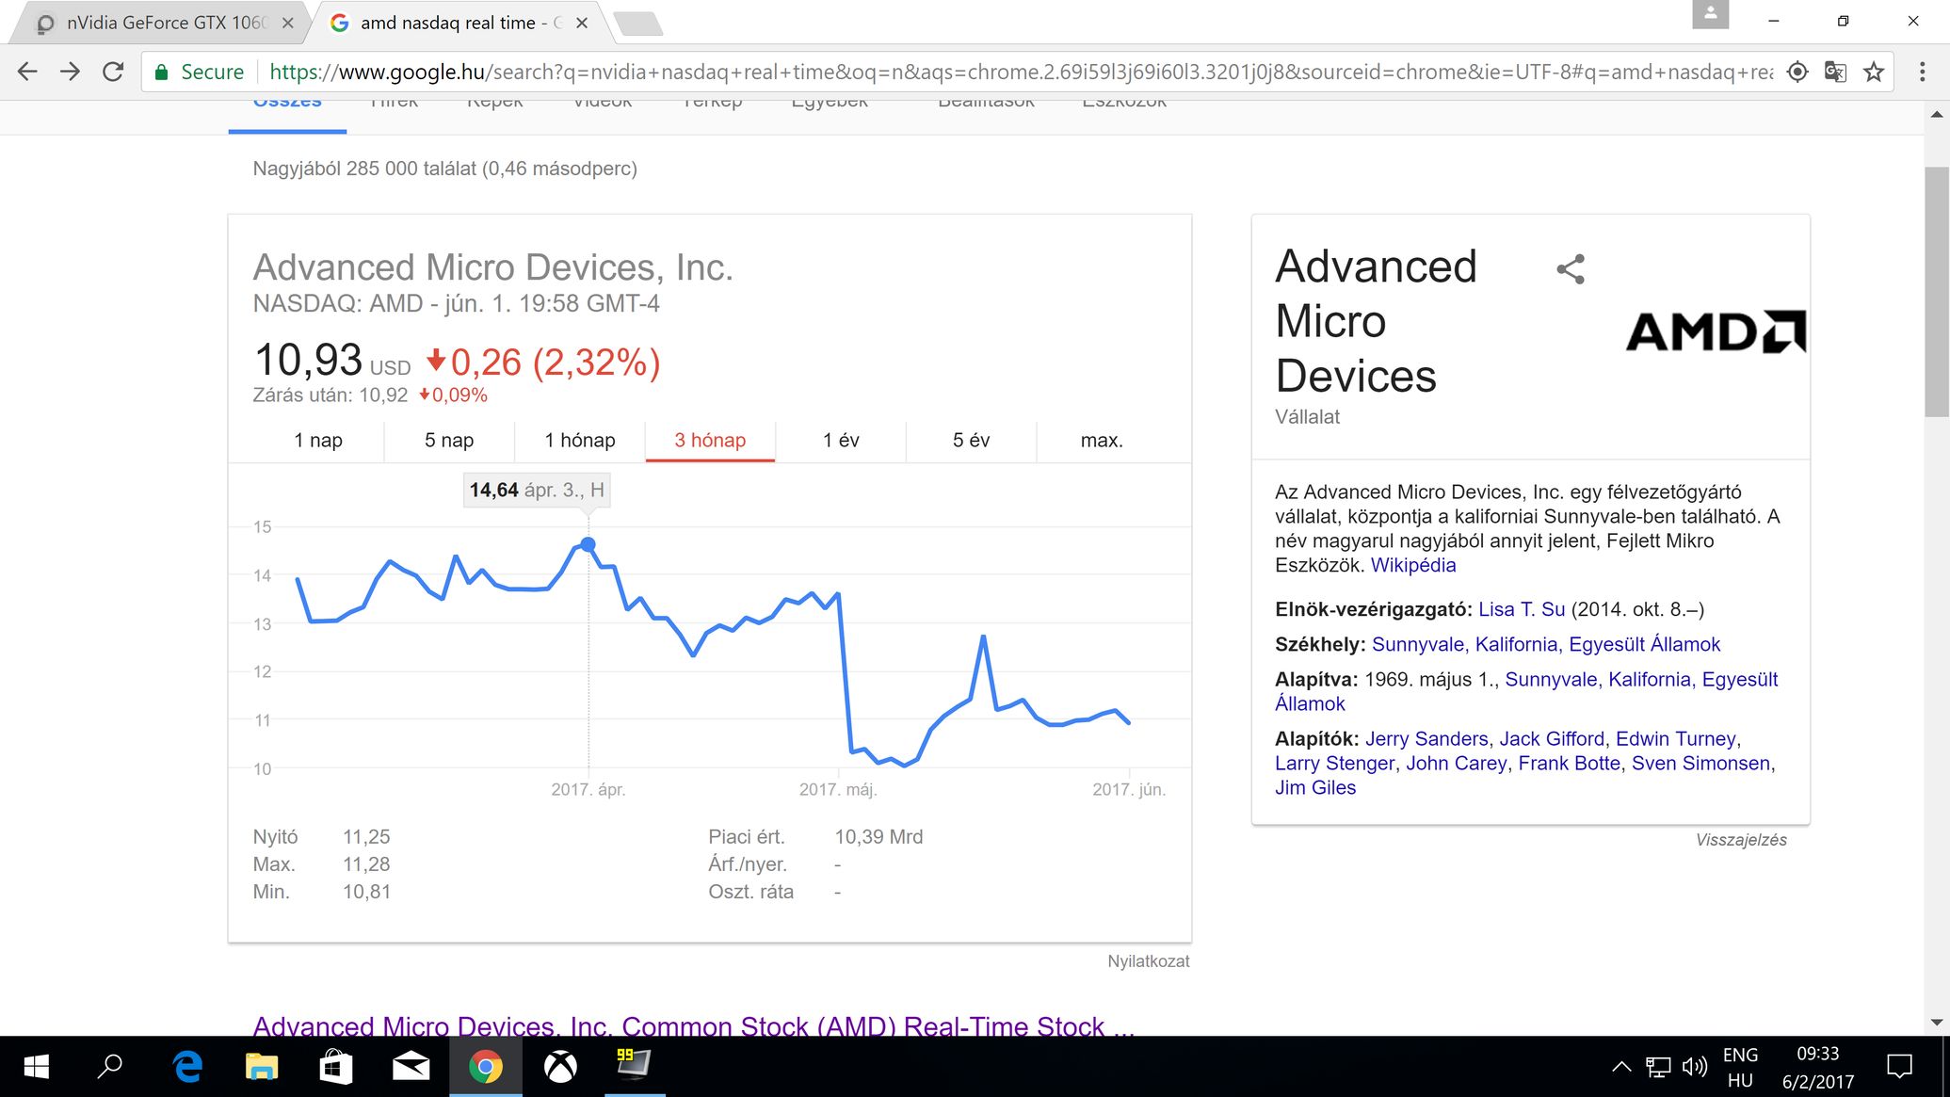Select the 5 év chart range
Viewport: 1950px width, 1097px height.
(x=972, y=441)
